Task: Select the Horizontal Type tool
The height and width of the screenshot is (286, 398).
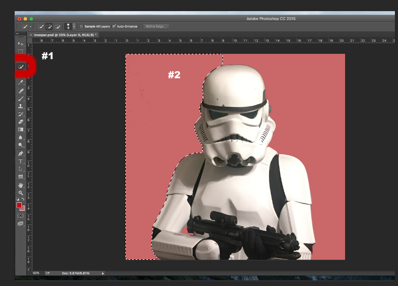Action: (20, 161)
